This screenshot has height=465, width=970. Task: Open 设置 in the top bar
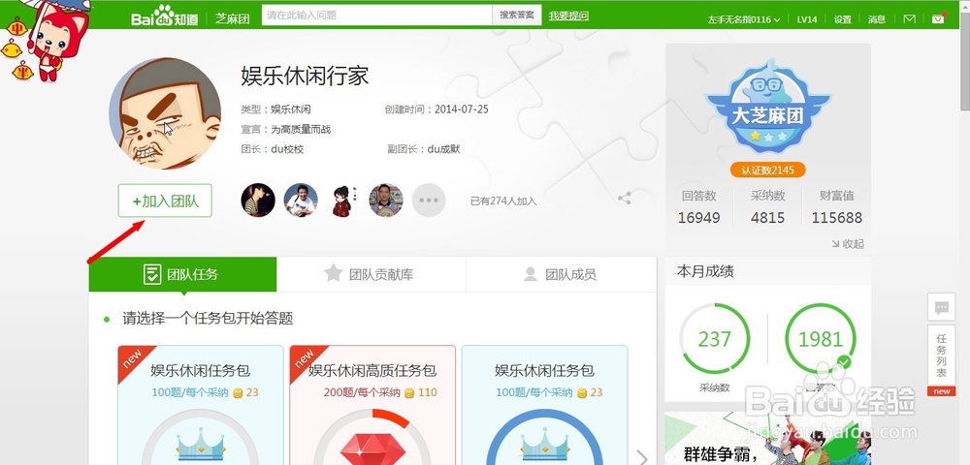[843, 19]
